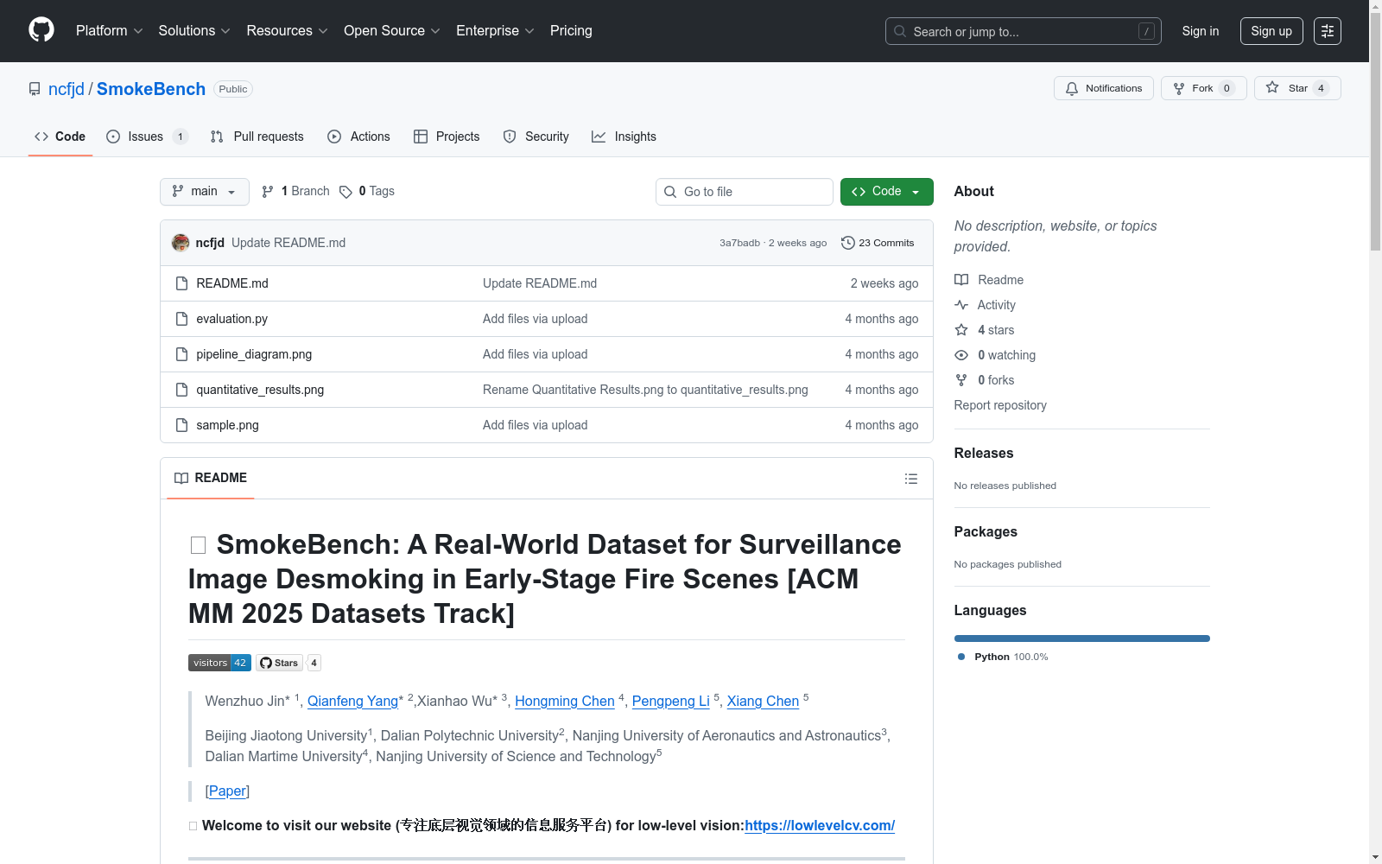1382x864 pixels.
Task: Open the Xiang Chen author link
Action: point(763,701)
